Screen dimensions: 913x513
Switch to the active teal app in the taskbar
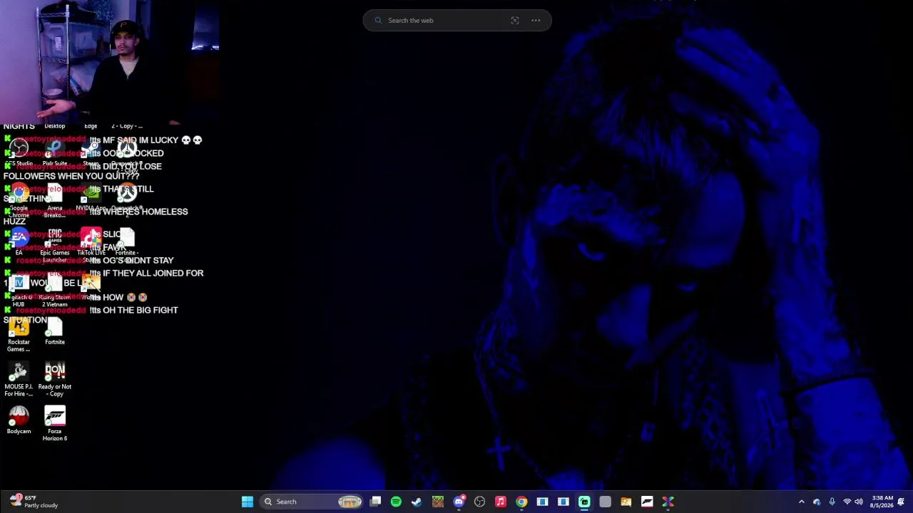[584, 502]
